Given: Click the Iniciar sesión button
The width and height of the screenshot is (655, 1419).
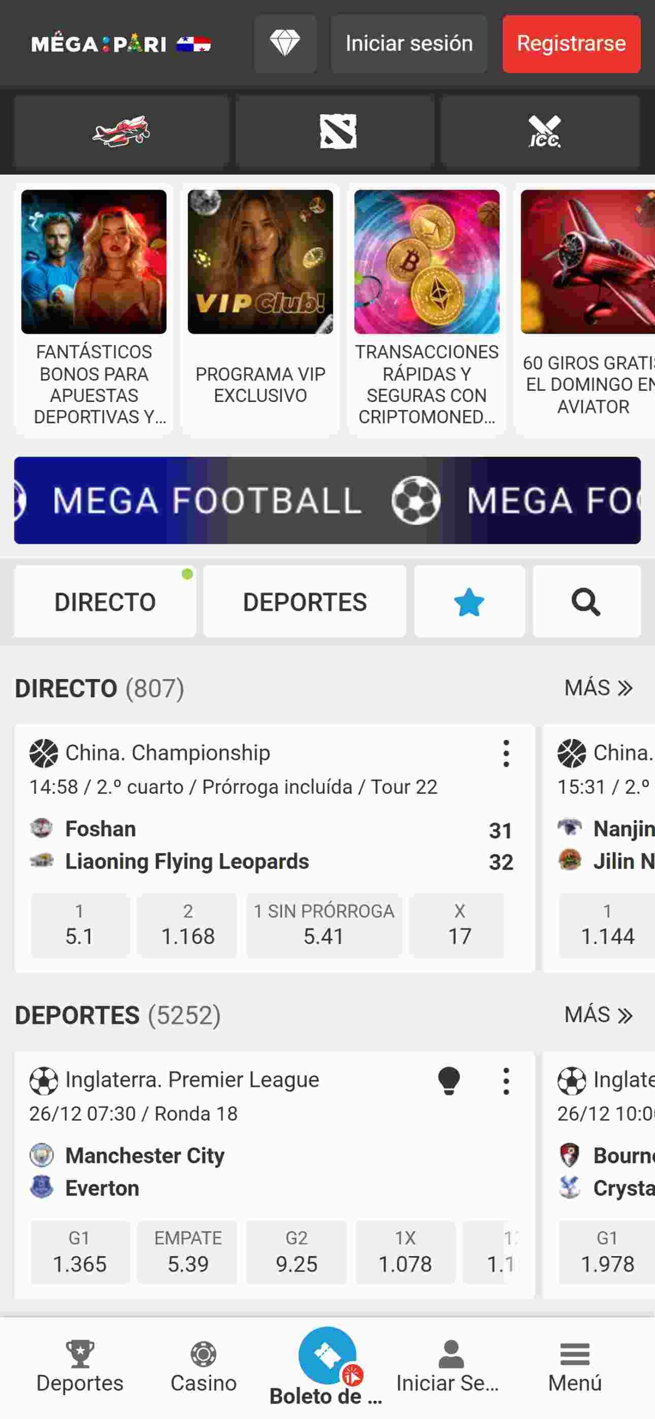Looking at the screenshot, I should pos(409,43).
